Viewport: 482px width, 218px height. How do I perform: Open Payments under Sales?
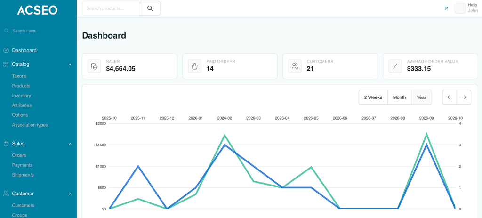tap(22, 165)
